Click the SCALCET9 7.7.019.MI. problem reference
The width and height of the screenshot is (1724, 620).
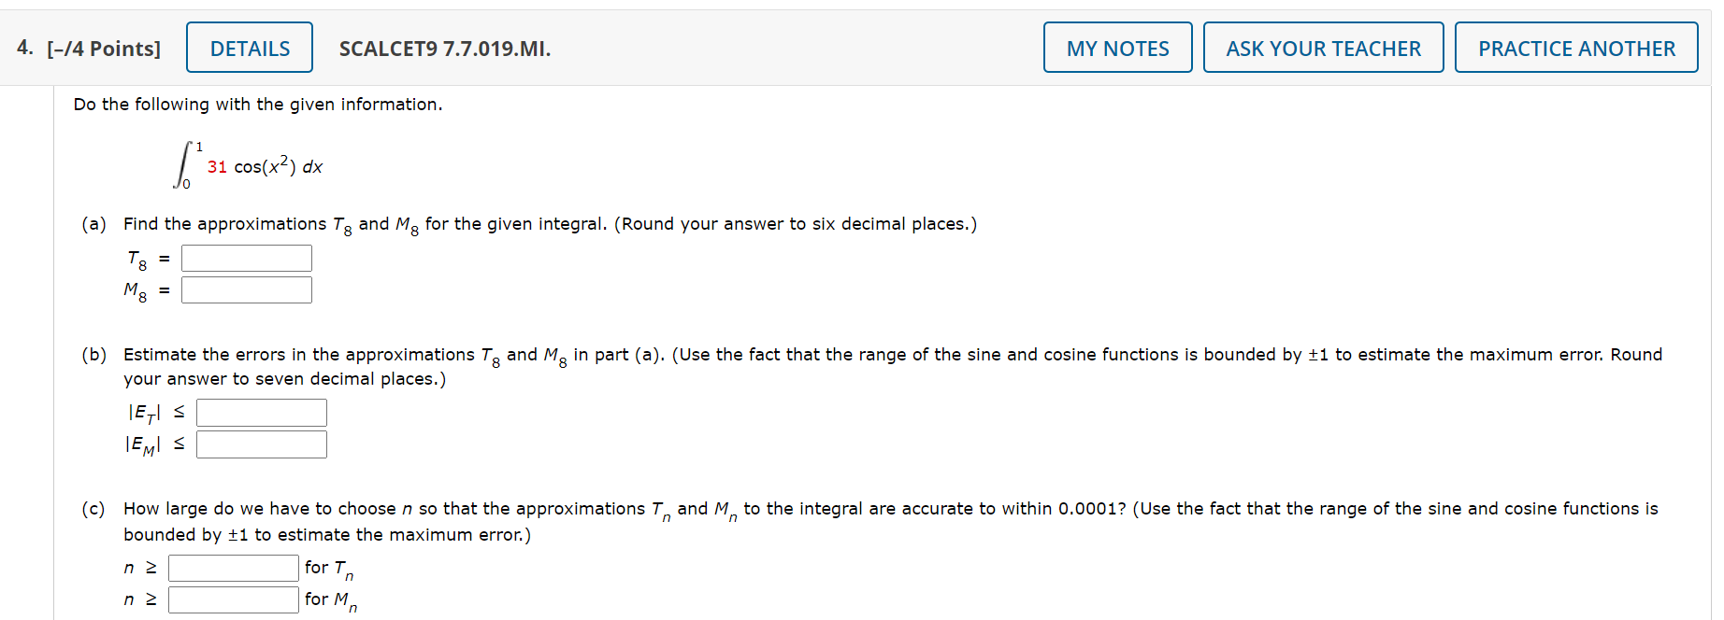444,49
